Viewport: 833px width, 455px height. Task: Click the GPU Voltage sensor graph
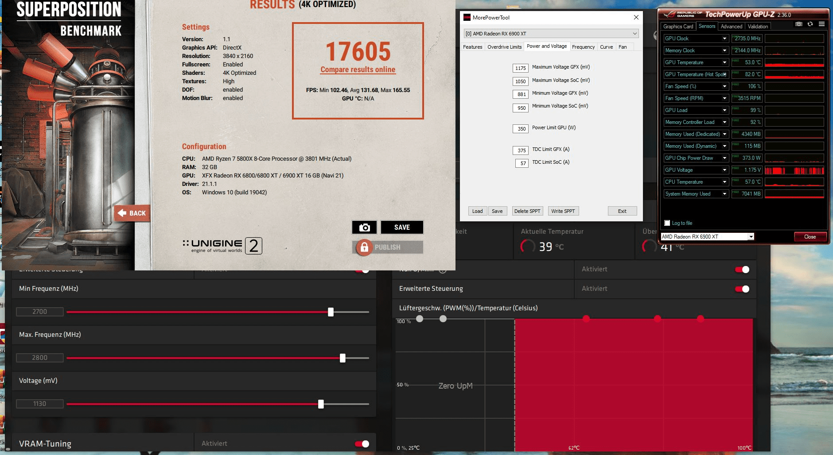794,170
